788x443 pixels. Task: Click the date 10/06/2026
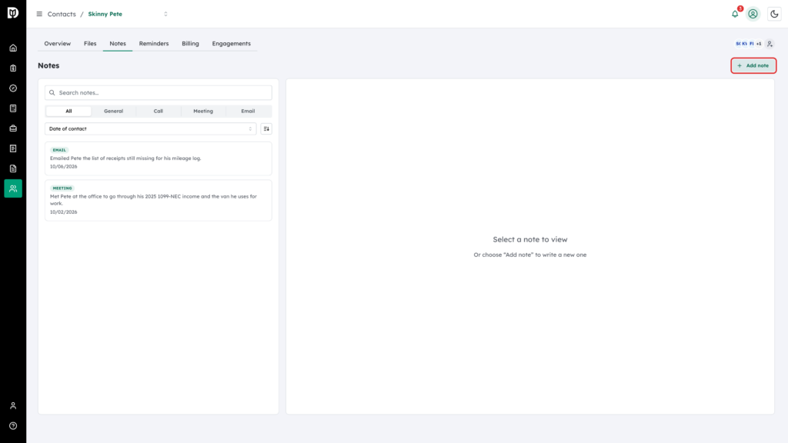[64, 167]
